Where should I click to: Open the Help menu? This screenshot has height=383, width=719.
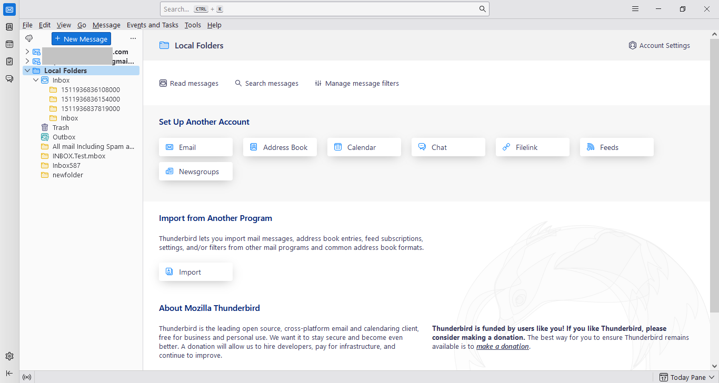pyautogui.click(x=214, y=25)
